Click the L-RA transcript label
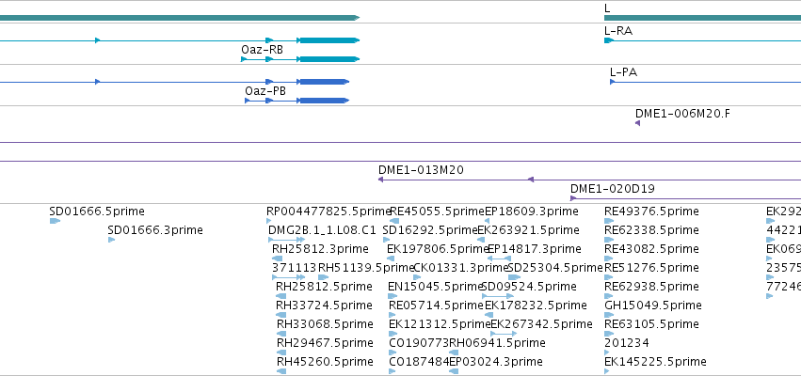The image size is (801, 376). 618,31
